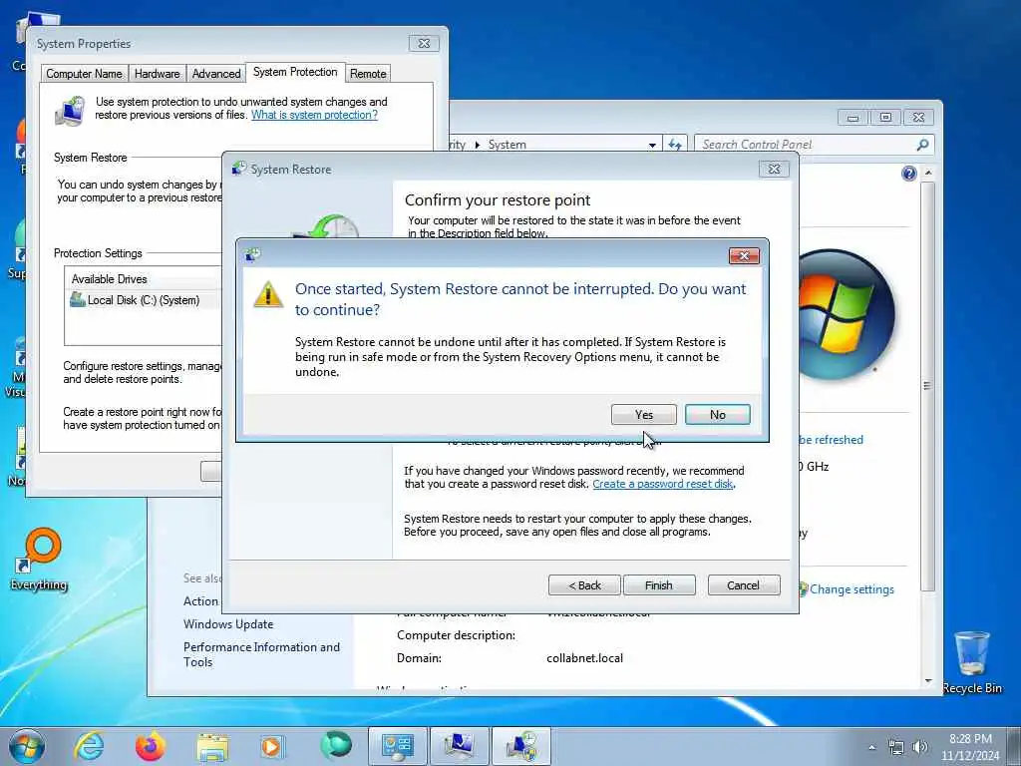Viewport: 1021px width, 766px height.
Task: Launch Internet Explorer from taskbar
Action: [89, 746]
